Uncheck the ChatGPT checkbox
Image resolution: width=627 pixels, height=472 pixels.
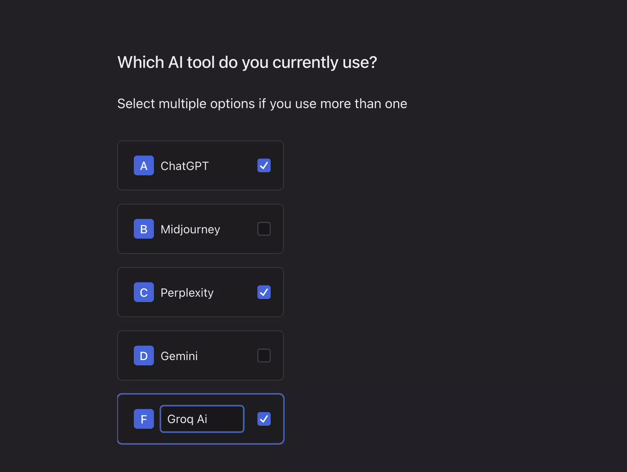coord(264,165)
